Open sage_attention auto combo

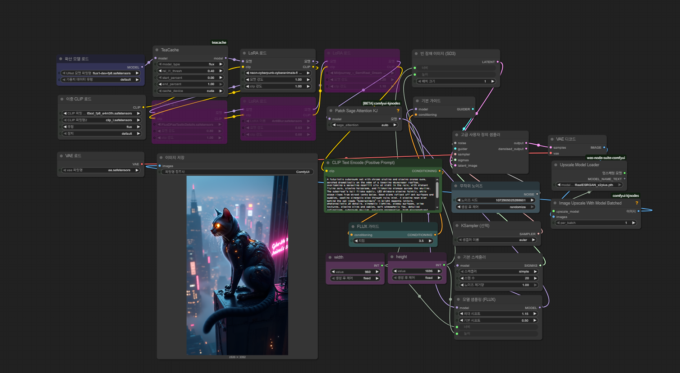(x=364, y=125)
